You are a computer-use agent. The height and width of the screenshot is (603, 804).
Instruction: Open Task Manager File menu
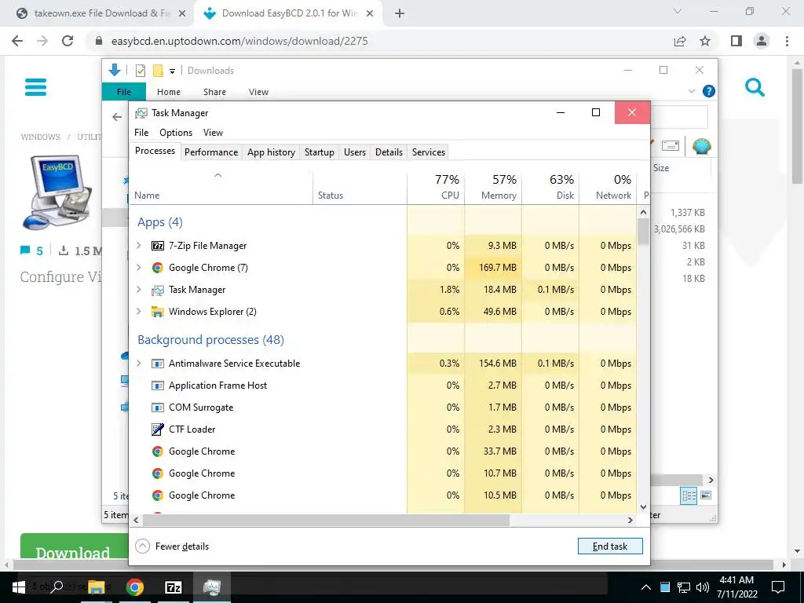tap(141, 133)
